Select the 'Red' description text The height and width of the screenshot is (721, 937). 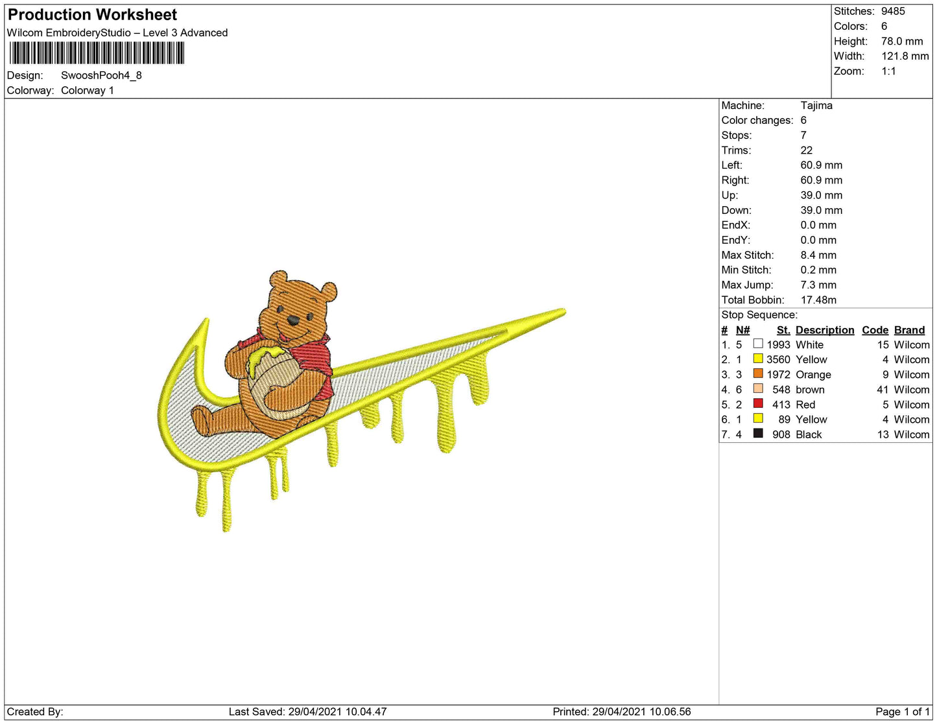coord(805,405)
